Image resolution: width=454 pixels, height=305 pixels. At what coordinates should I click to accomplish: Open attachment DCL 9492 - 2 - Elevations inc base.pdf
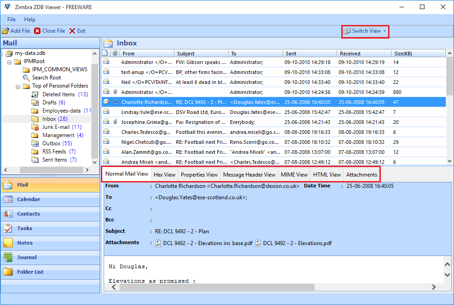tap(204, 243)
